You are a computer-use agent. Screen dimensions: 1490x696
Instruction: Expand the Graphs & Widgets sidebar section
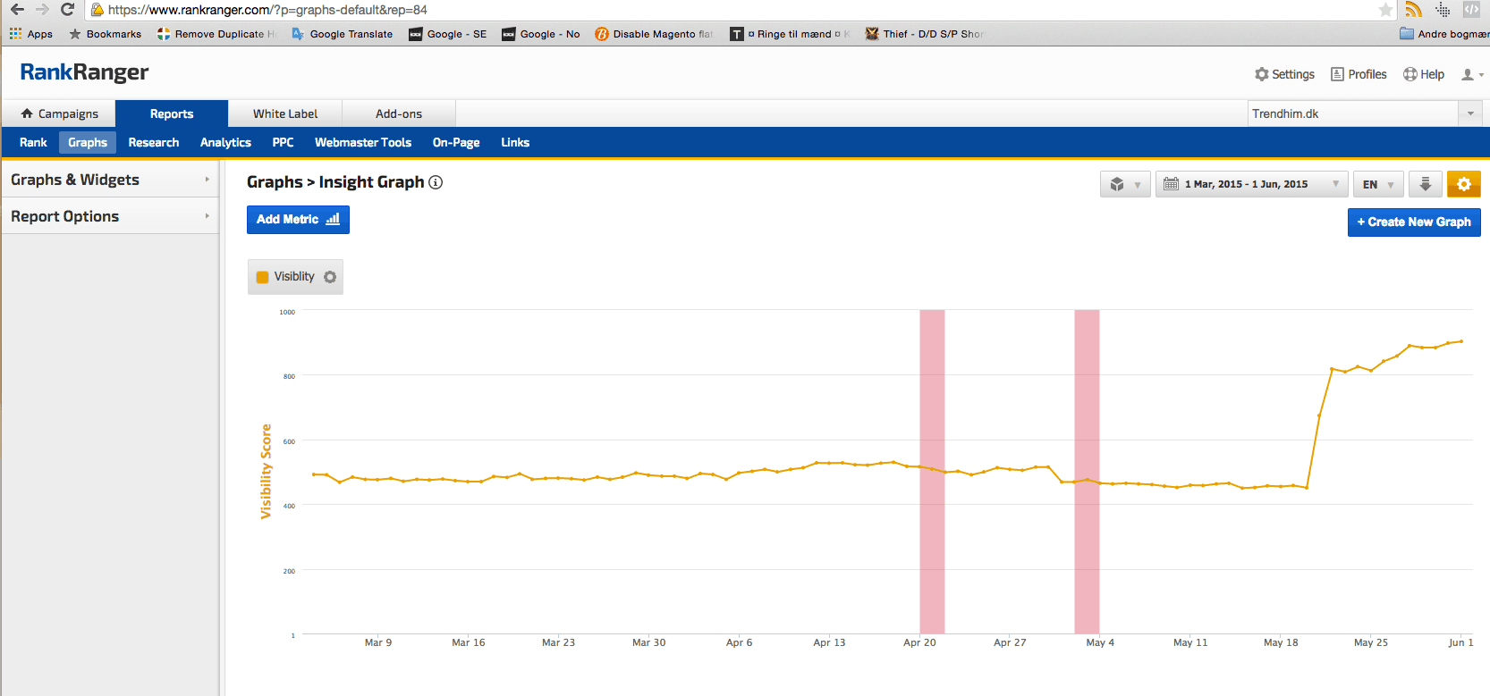109,180
